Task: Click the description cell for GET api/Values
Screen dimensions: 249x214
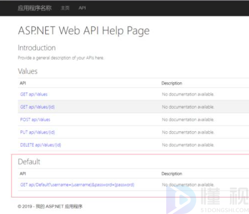Action: [188, 94]
